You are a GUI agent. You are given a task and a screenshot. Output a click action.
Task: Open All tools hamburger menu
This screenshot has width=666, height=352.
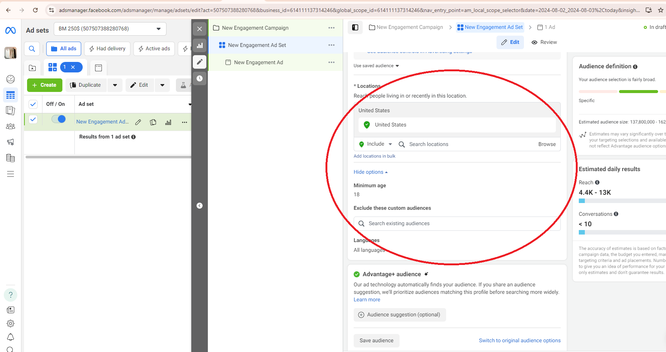click(11, 174)
